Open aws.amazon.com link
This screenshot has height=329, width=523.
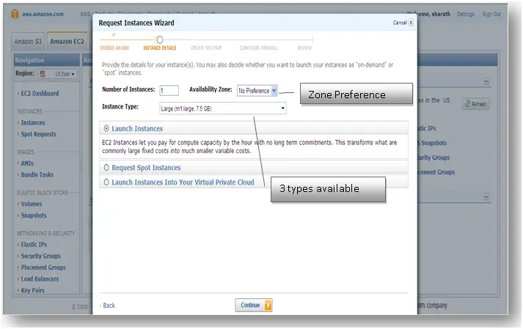[43, 14]
